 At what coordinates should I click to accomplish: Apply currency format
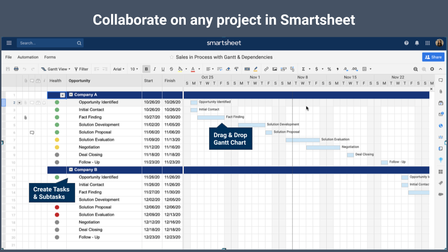point(316,69)
